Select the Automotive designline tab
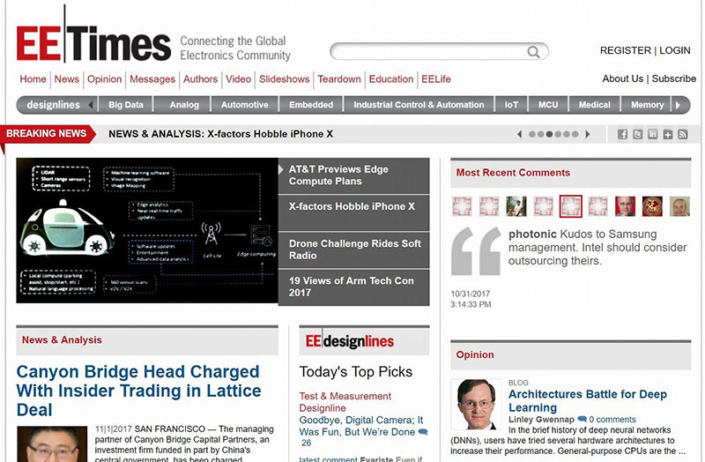705x462 pixels. click(244, 105)
